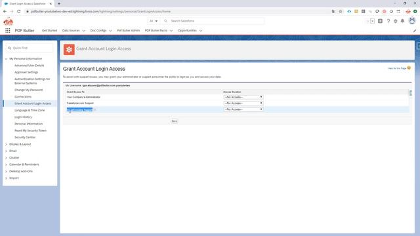Expand the Display & Layout section
Image resolution: width=420 pixels, height=236 pixels.
pyautogui.click(x=6, y=144)
